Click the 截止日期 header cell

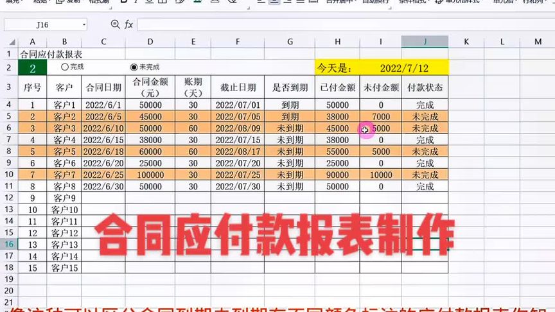coord(238,87)
